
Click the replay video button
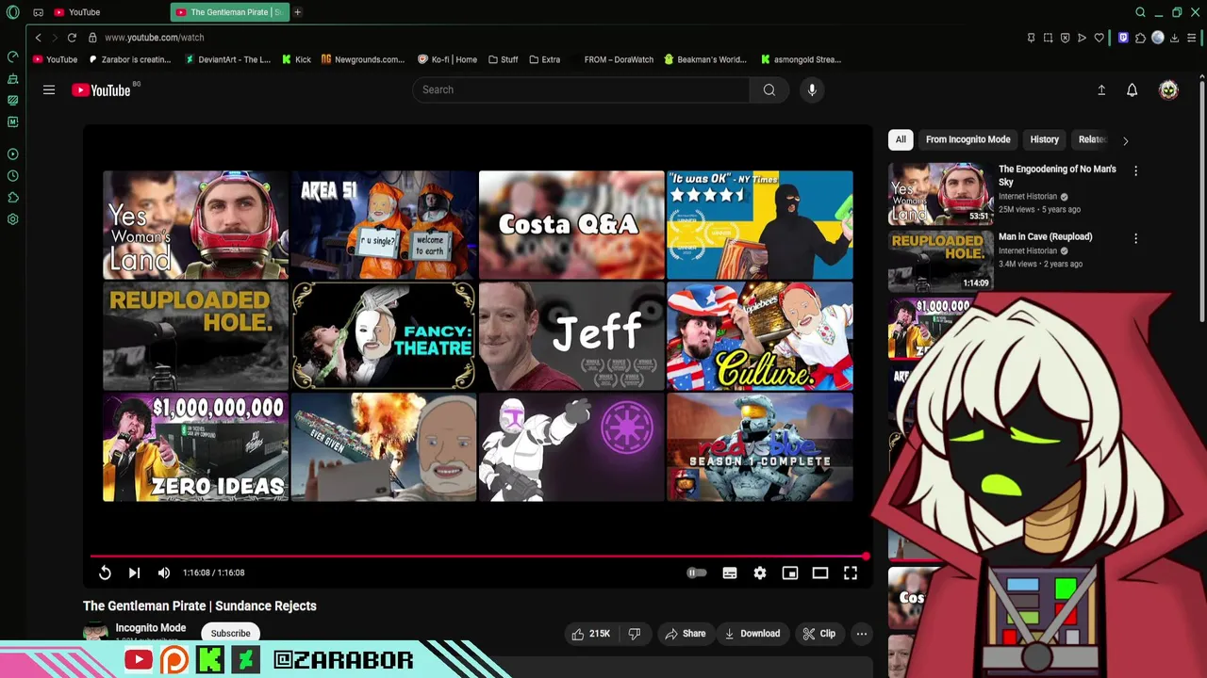tap(105, 573)
